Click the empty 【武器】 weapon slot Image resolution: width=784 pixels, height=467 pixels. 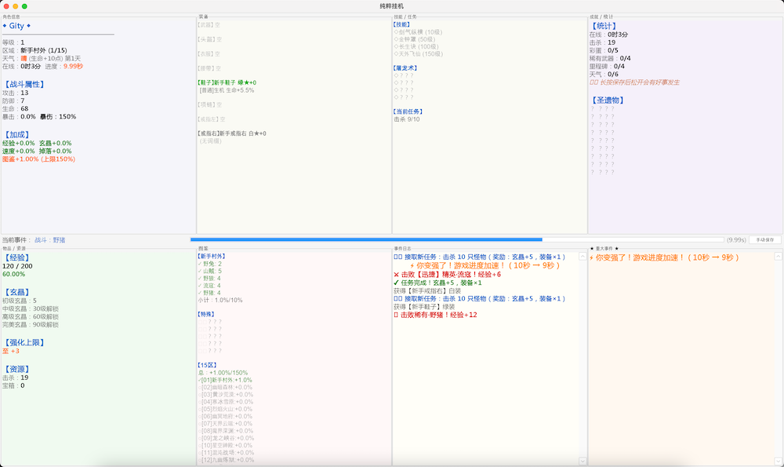(209, 24)
